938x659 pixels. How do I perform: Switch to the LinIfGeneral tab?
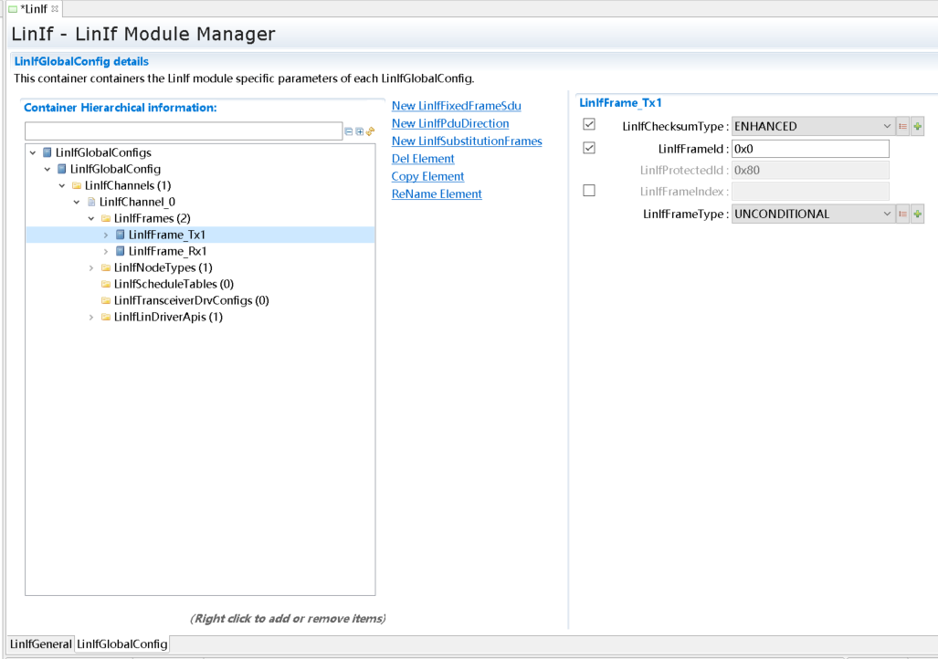pos(40,644)
